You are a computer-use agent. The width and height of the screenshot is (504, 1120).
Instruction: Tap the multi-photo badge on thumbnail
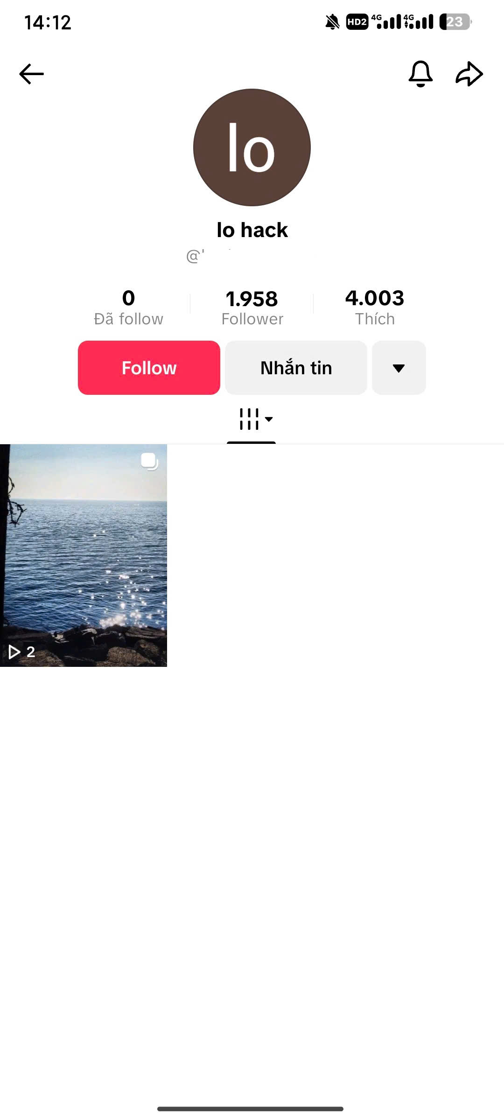(149, 462)
